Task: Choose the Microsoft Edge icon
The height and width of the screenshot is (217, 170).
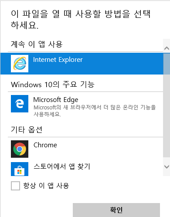Action: (20, 104)
